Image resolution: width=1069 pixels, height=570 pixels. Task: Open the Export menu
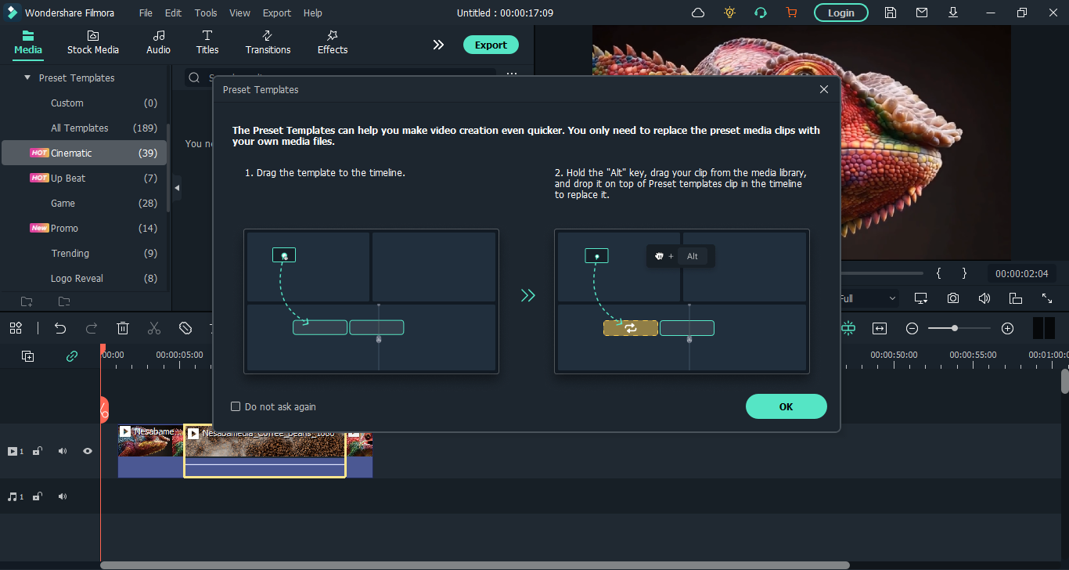click(x=276, y=13)
